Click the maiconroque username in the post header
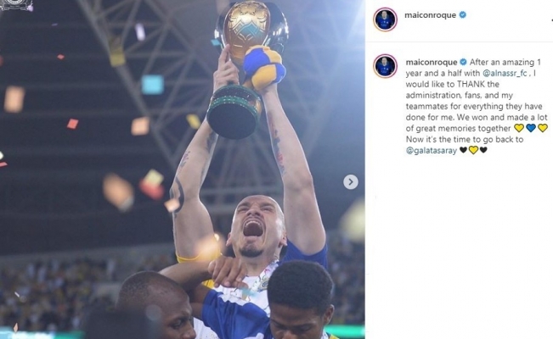The height and width of the screenshot is (339, 553). tap(431, 15)
